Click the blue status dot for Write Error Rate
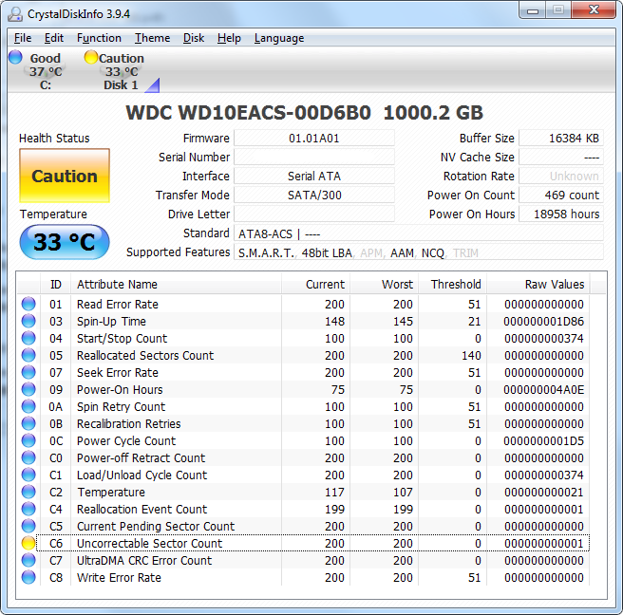The height and width of the screenshot is (615, 623). click(x=28, y=577)
